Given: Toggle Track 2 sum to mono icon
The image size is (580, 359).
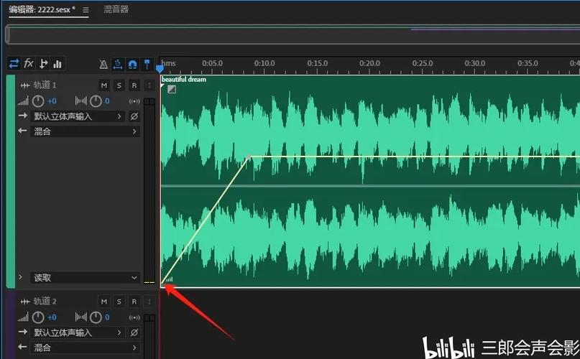Looking at the screenshot, I should [x=134, y=317].
